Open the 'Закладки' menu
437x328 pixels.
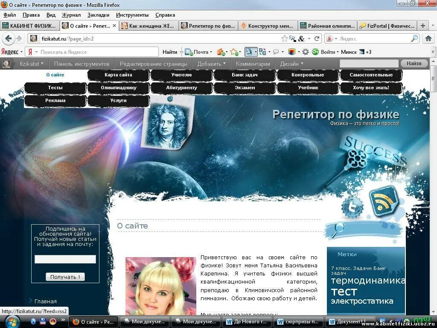[98, 15]
